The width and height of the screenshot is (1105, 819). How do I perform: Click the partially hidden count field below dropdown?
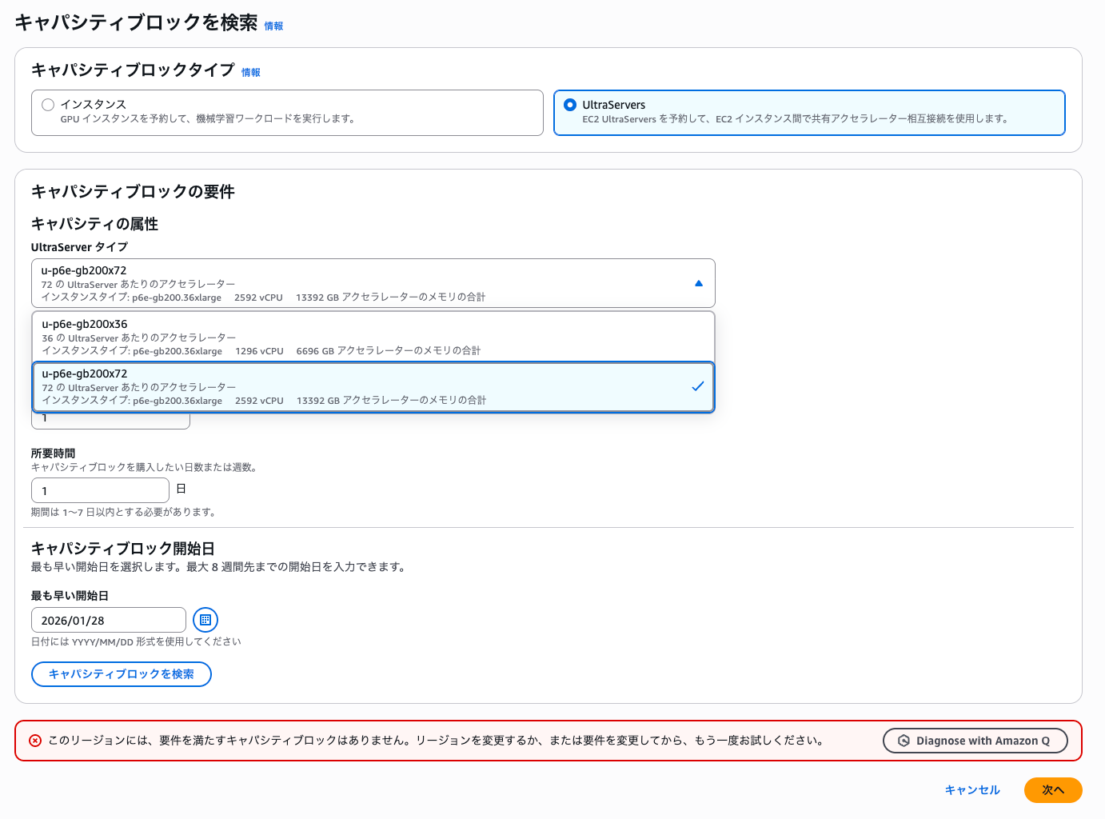110,421
